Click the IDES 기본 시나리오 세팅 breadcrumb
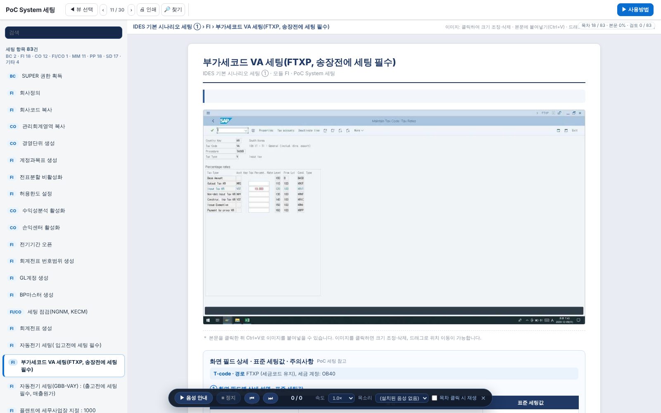661x413 pixels. 166,26
